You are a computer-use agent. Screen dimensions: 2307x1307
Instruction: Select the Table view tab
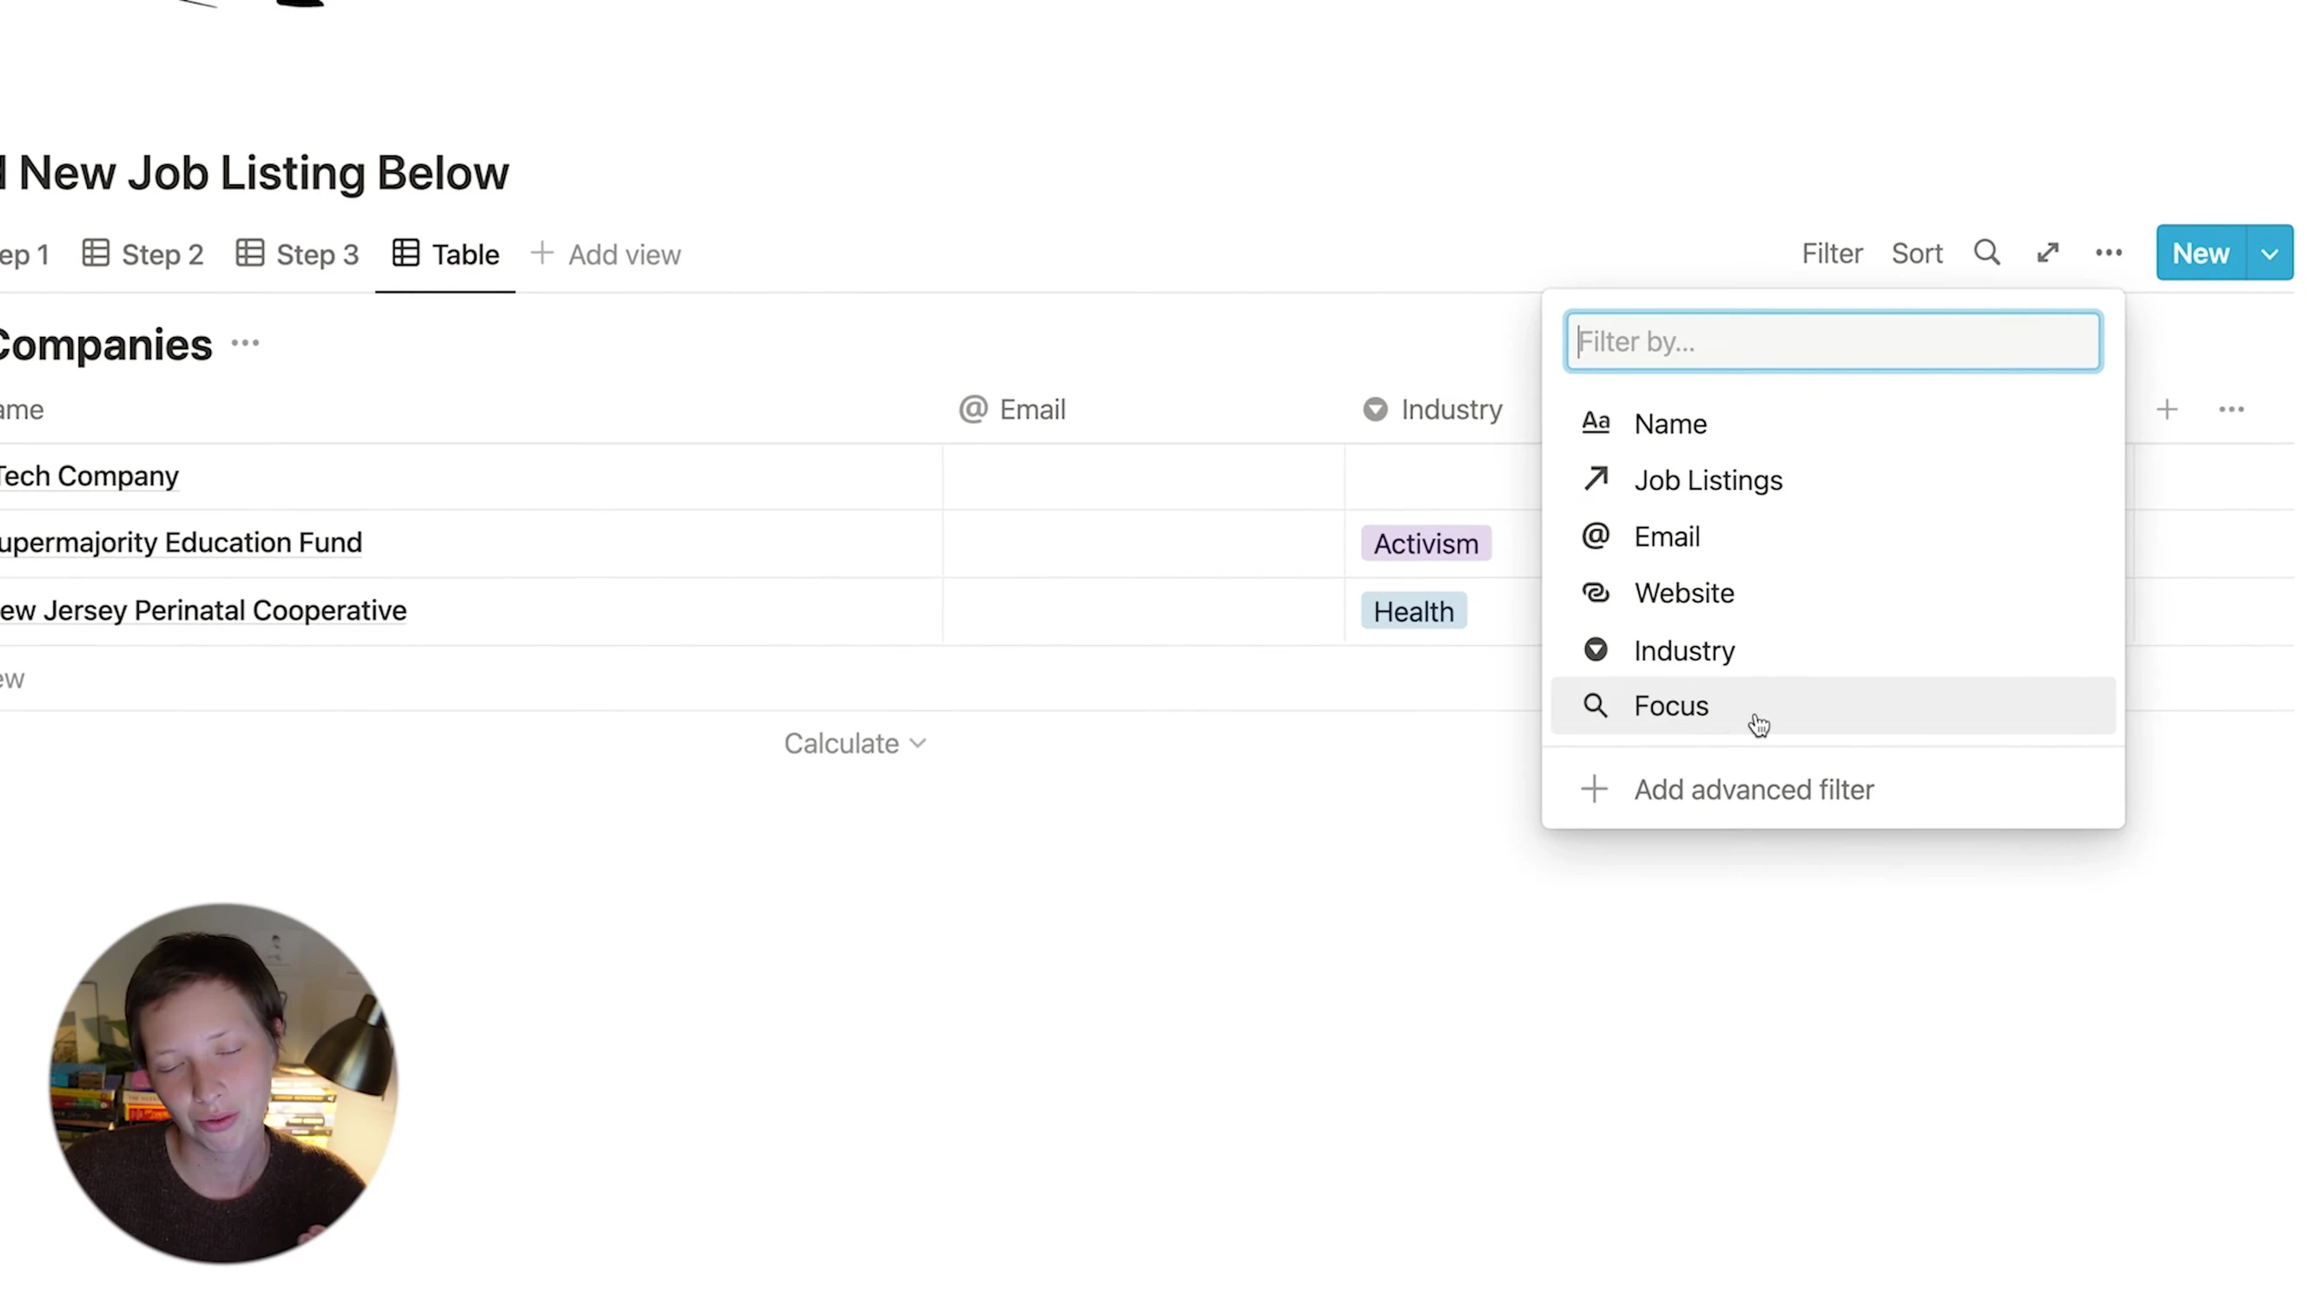tap(446, 255)
